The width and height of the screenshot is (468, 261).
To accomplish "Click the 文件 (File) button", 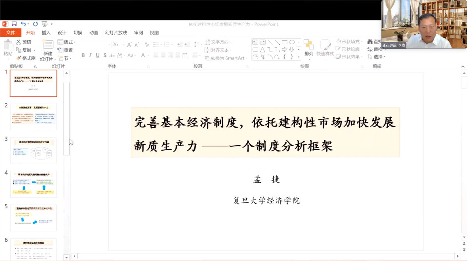I will [x=11, y=32].
